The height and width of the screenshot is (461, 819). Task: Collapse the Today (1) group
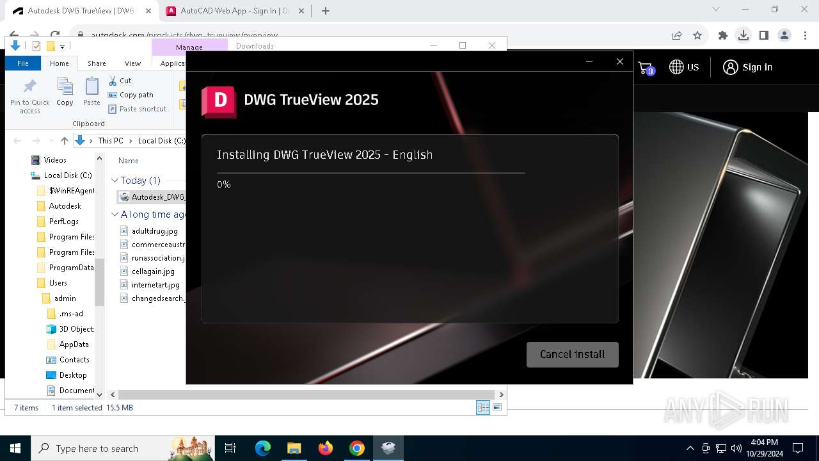115,181
